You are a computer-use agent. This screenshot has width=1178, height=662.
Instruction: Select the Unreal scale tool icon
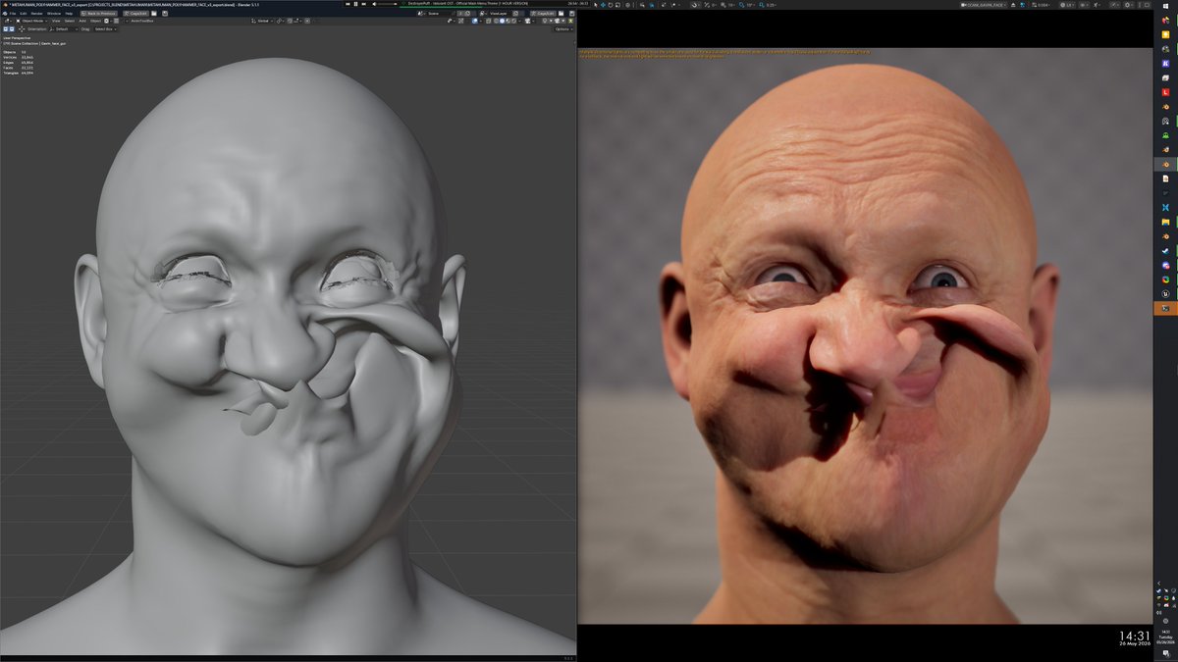pos(617,5)
